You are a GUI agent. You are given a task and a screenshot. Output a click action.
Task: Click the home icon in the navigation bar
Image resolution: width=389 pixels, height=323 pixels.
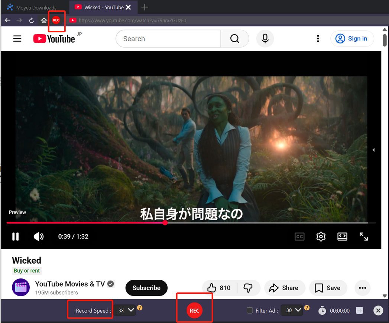[44, 20]
